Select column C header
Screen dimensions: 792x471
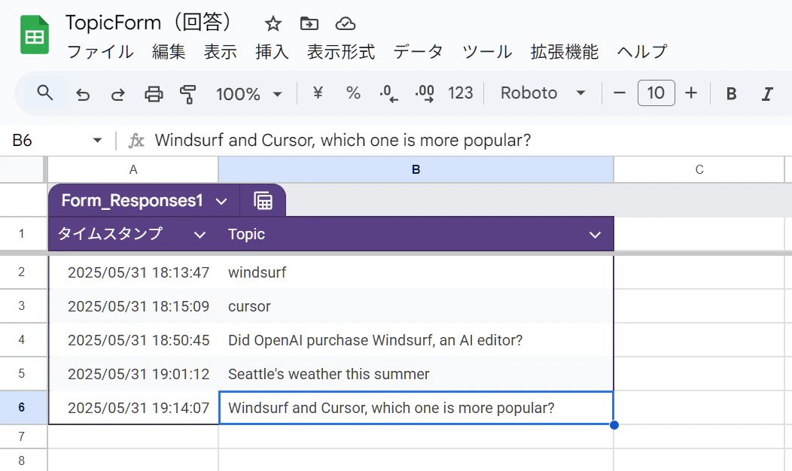699,169
